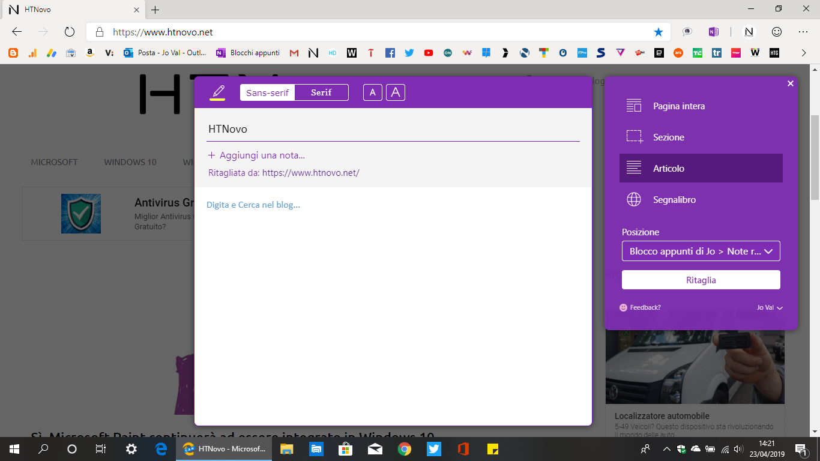Open the YouTube bookmark

[429, 53]
